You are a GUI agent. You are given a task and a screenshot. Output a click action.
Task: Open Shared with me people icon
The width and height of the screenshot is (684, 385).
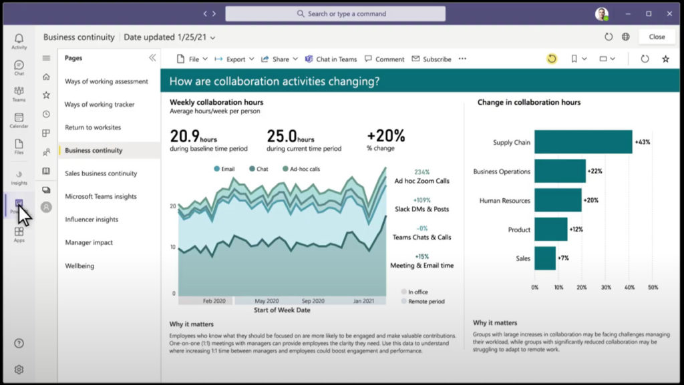click(46, 152)
